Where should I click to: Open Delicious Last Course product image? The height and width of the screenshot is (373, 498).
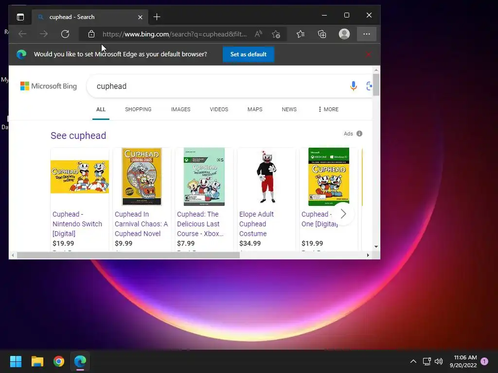pos(204,177)
